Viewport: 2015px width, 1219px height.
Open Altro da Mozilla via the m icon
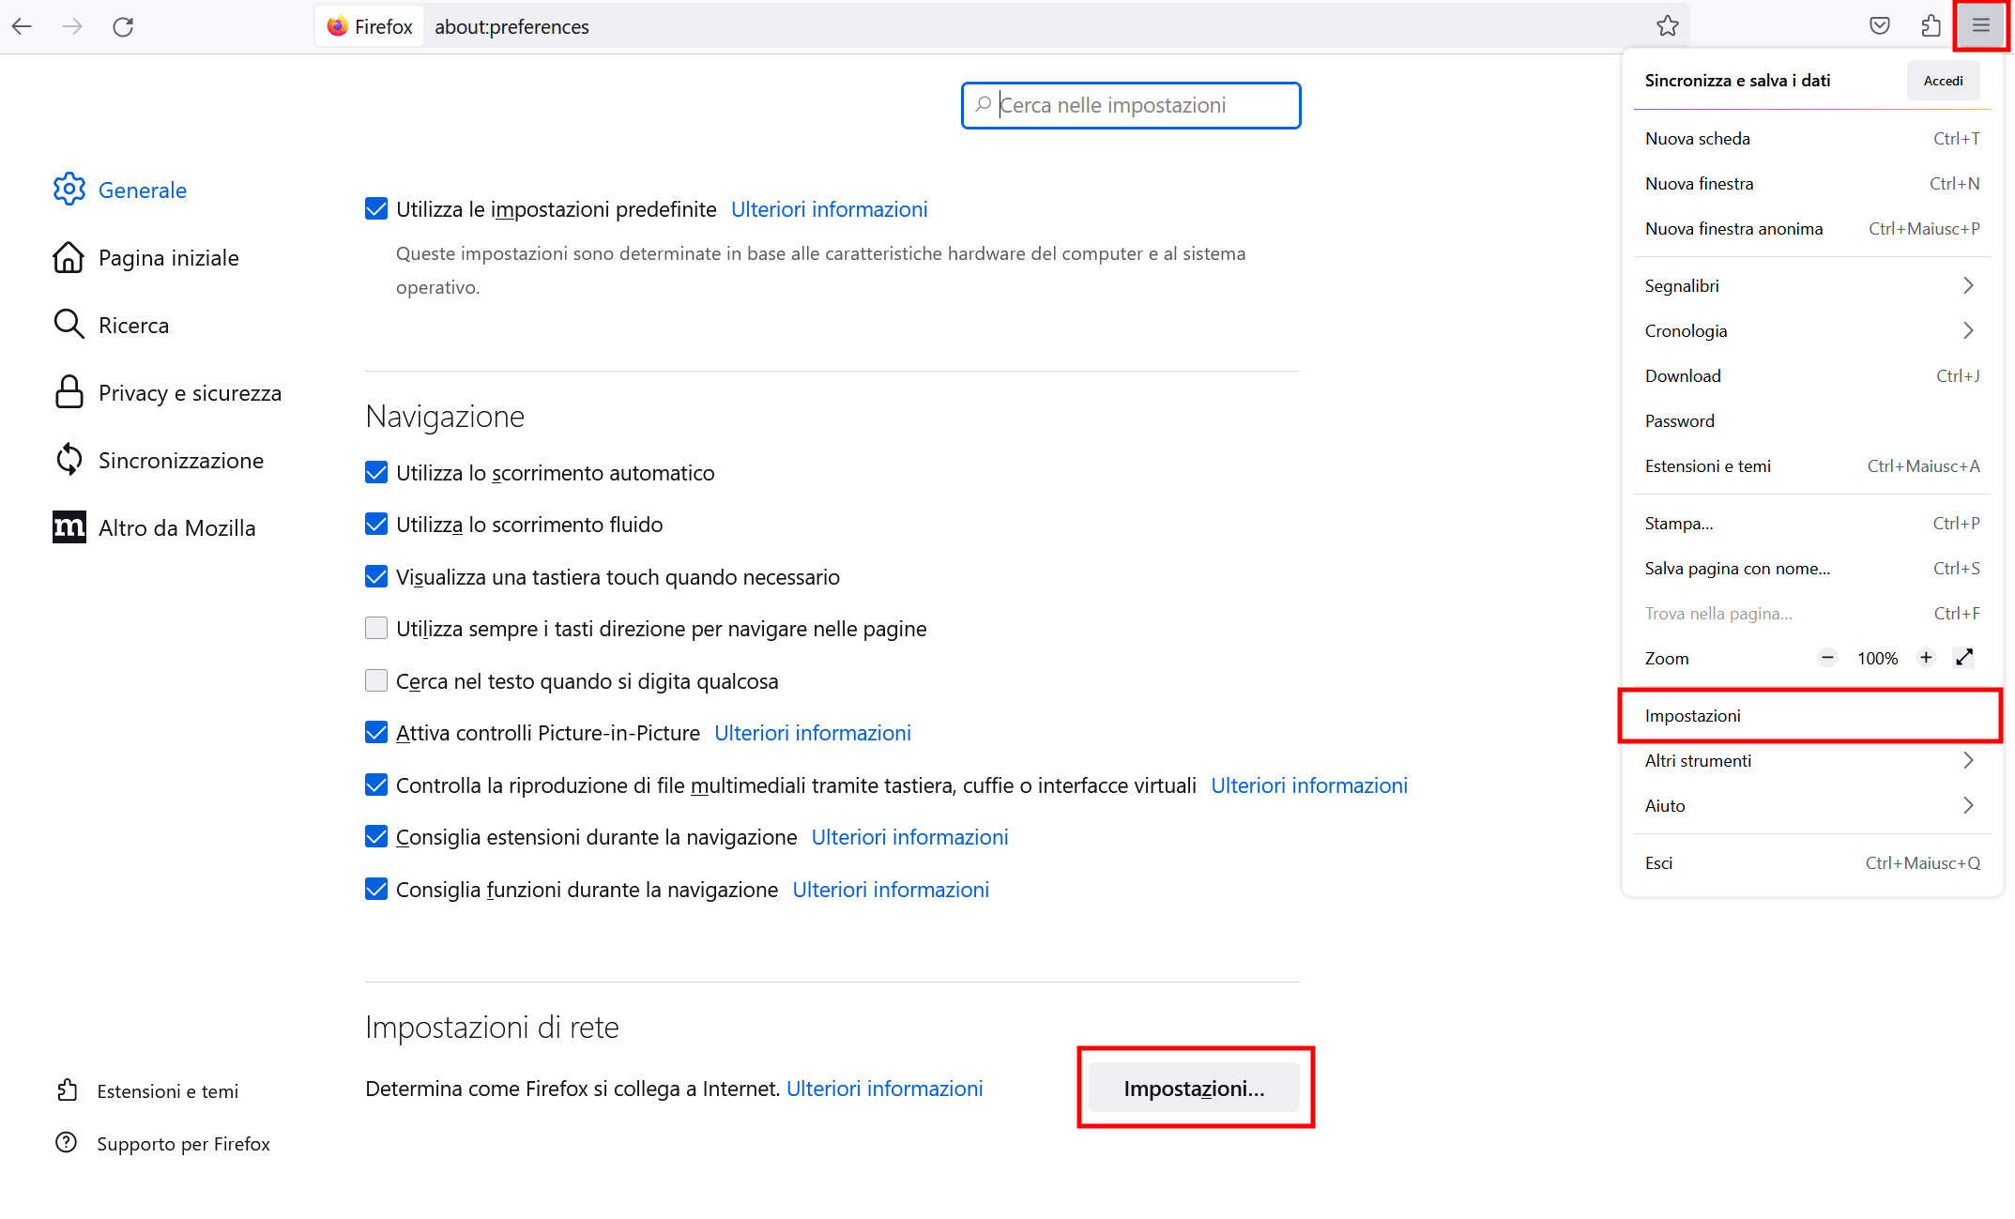click(69, 527)
